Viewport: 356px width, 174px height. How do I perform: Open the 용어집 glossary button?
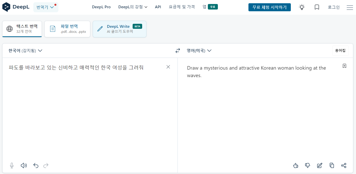pos(340,51)
